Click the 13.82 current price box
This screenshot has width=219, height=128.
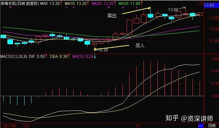point(209,5)
